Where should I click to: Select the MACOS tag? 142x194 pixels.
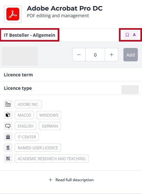[24, 115]
